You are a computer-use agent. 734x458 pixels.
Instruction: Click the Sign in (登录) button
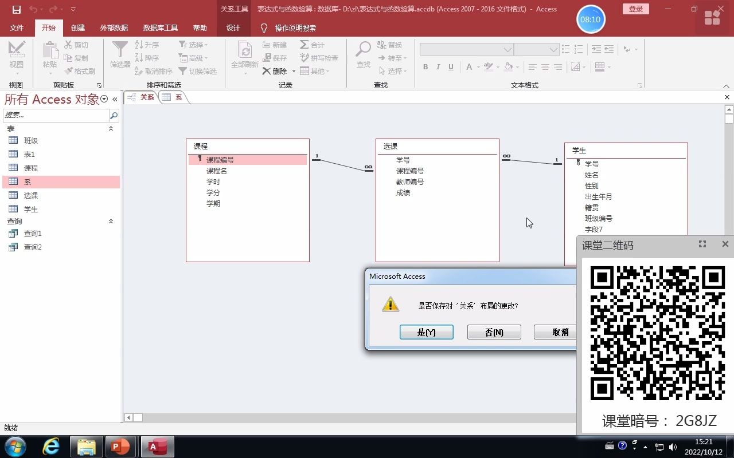635,9
